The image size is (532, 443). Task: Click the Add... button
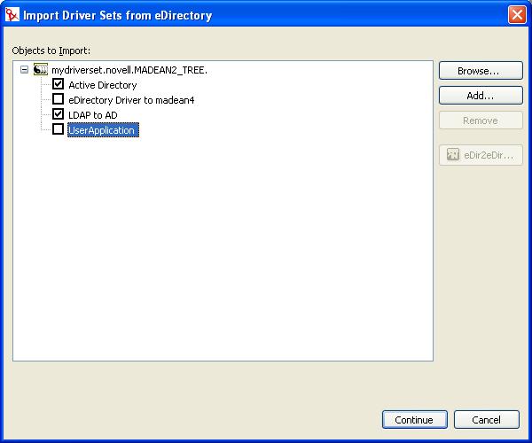click(x=481, y=96)
